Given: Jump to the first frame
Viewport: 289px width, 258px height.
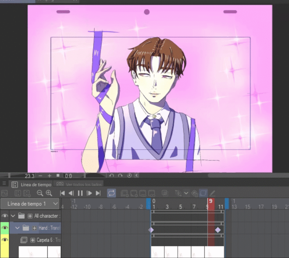Looking at the screenshot, I should pos(62,193).
